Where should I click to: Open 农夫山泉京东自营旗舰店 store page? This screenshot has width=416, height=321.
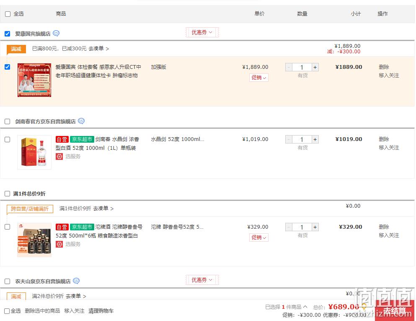tap(43, 282)
